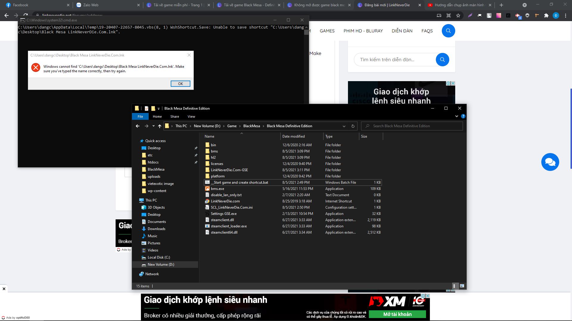Bookmark this page with star icon
The image size is (572, 321).
(x=458, y=15)
